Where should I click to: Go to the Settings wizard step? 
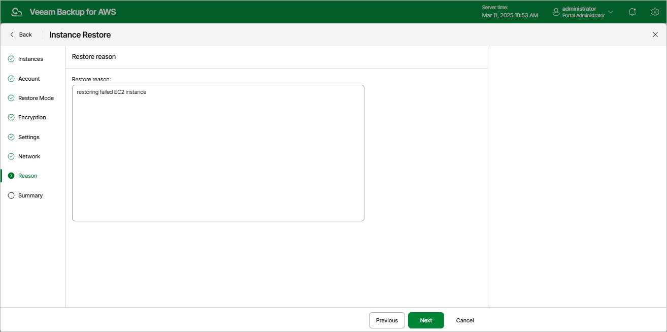point(29,137)
